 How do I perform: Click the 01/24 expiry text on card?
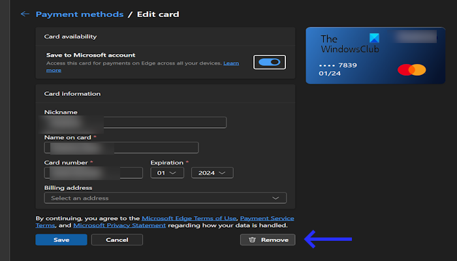330,73
